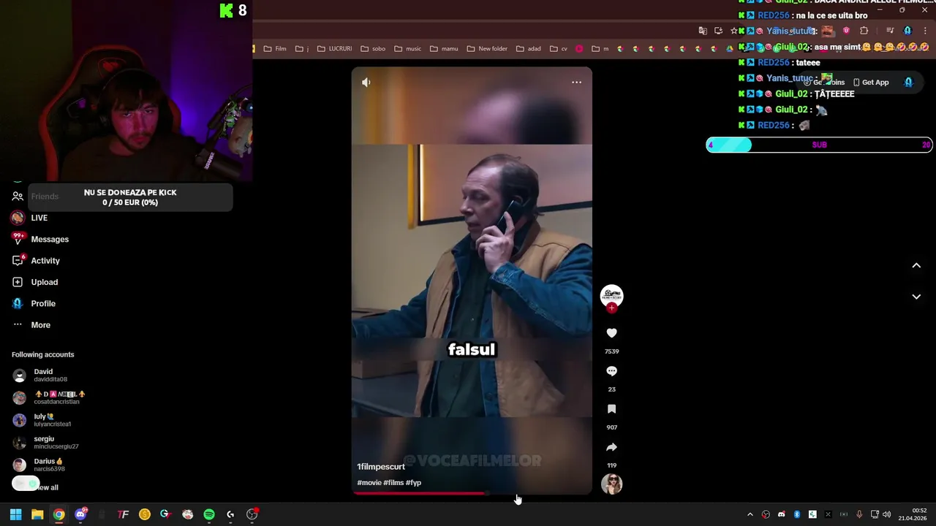The image size is (936, 526).
Task: Open the clock showing 00:52
Action: (914, 514)
